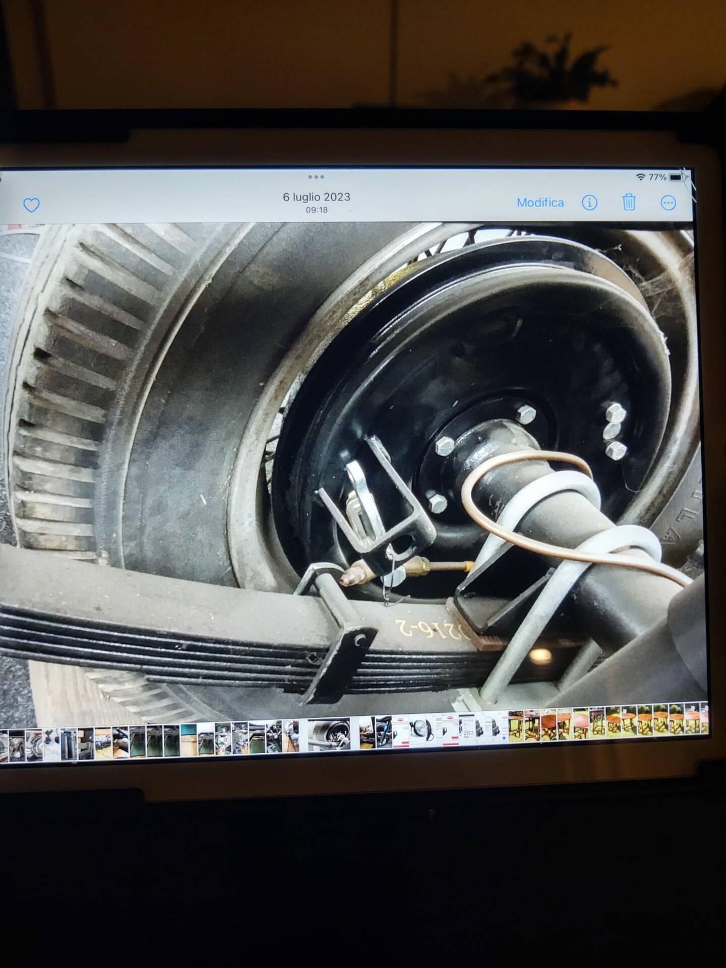
Task: Tap the 77% battery percentage text
Action: [657, 177]
